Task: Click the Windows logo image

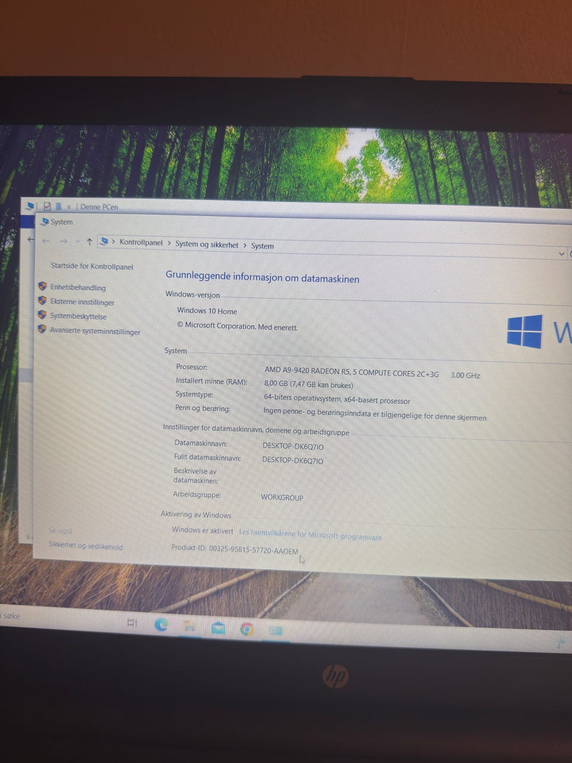Action: 524,331
